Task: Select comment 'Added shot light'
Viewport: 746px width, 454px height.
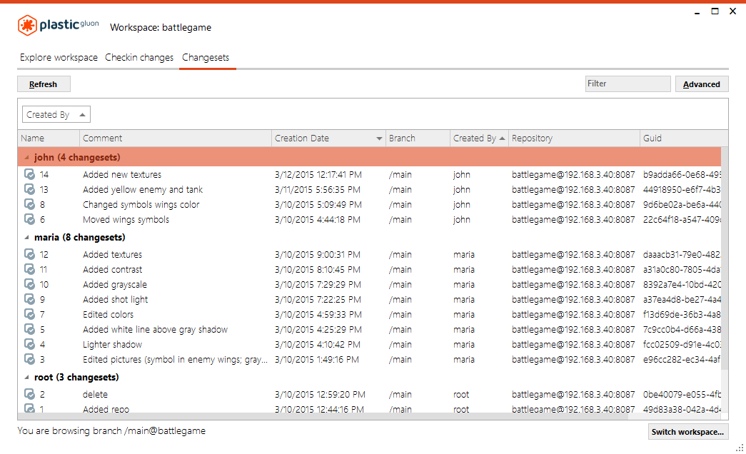Action: [x=115, y=299]
